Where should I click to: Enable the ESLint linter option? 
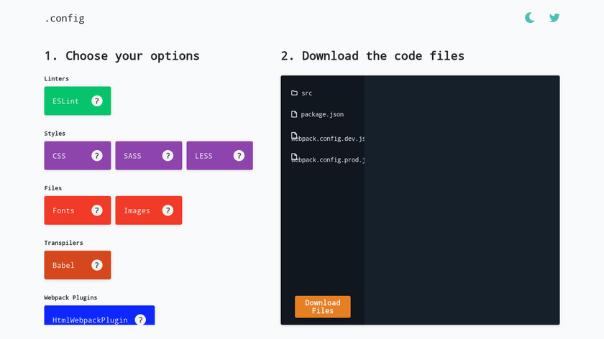point(66,101)
